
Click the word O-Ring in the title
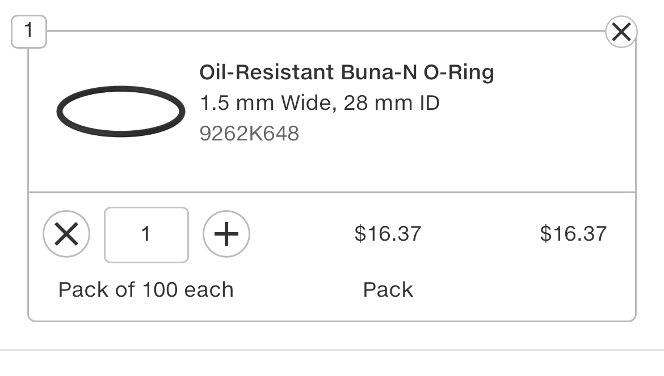(x=459, y=72)
